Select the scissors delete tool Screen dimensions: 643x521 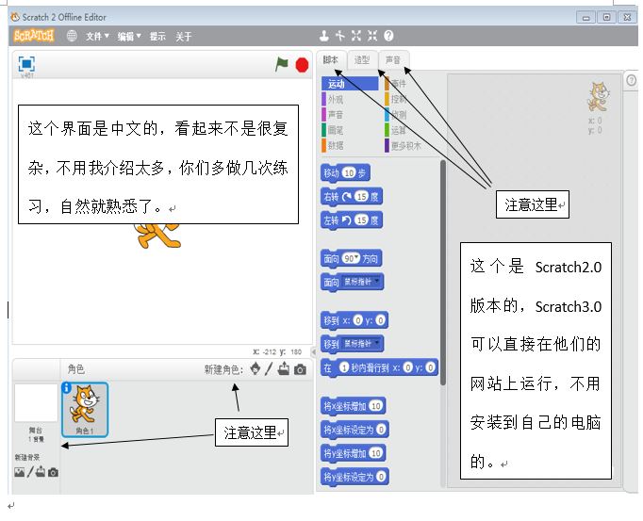(340, 36)
